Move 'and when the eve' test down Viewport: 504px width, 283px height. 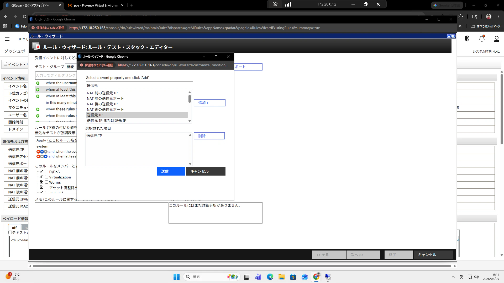pos(42,152)
